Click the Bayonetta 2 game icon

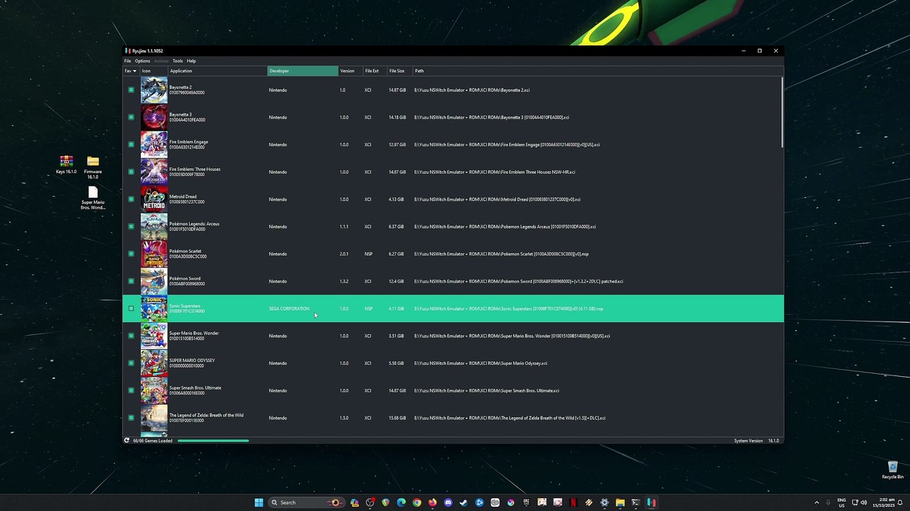154,90
